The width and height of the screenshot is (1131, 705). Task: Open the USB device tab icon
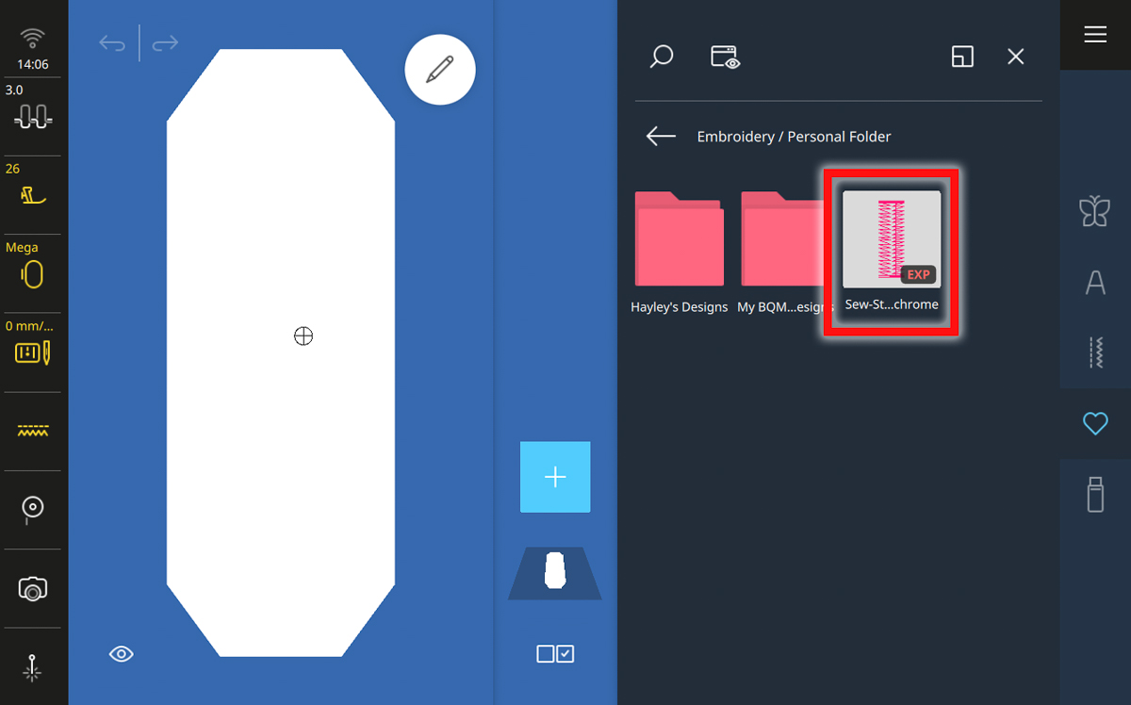tap(1094, 495)
